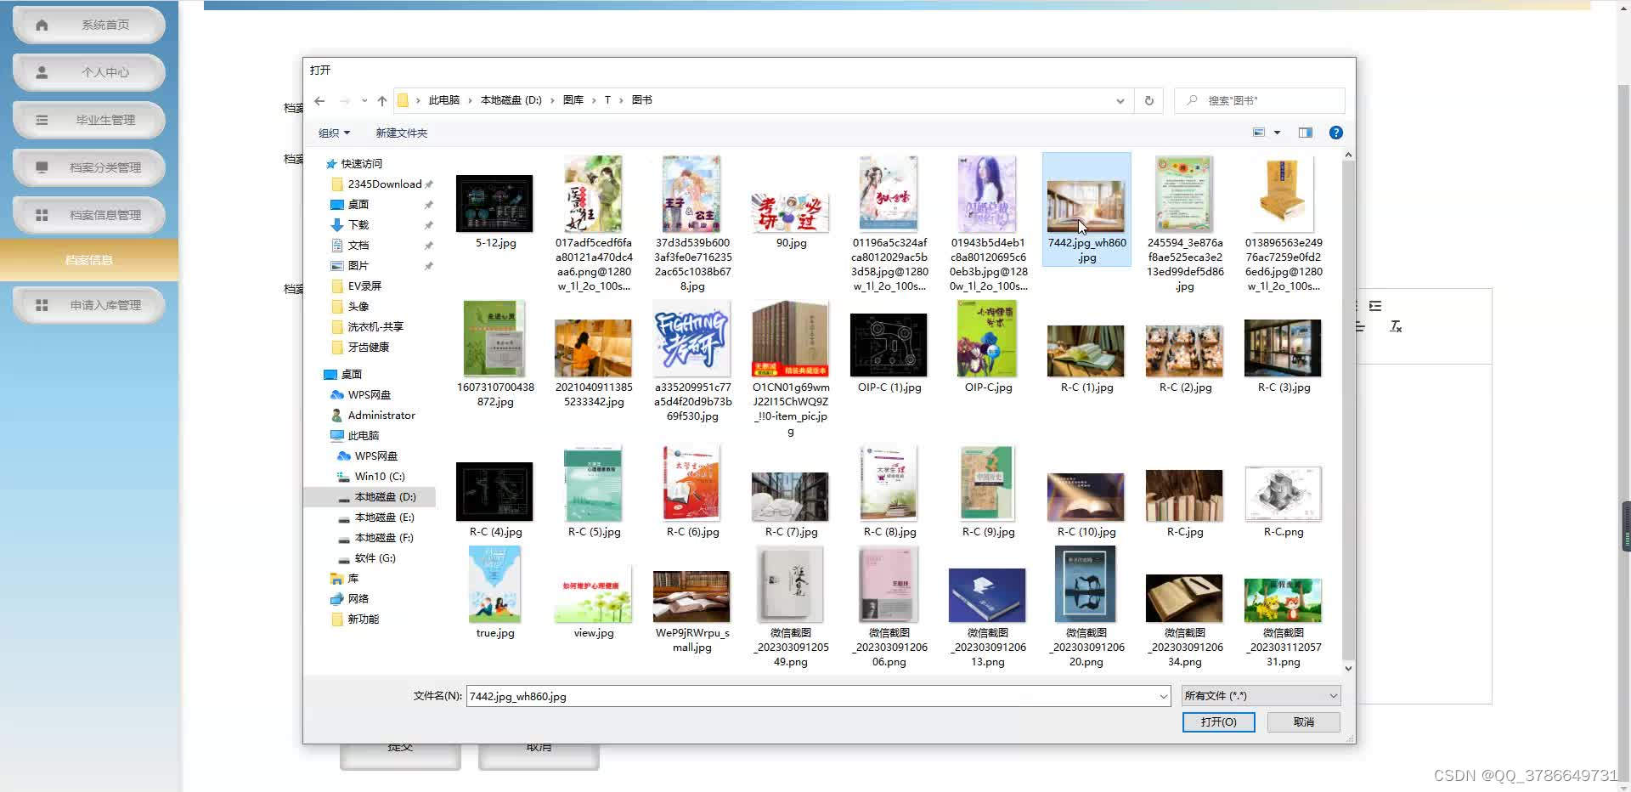1631x792 pixels.
Task: Click the Back arrow in file dialog
Action: click(x=319, y=100)
